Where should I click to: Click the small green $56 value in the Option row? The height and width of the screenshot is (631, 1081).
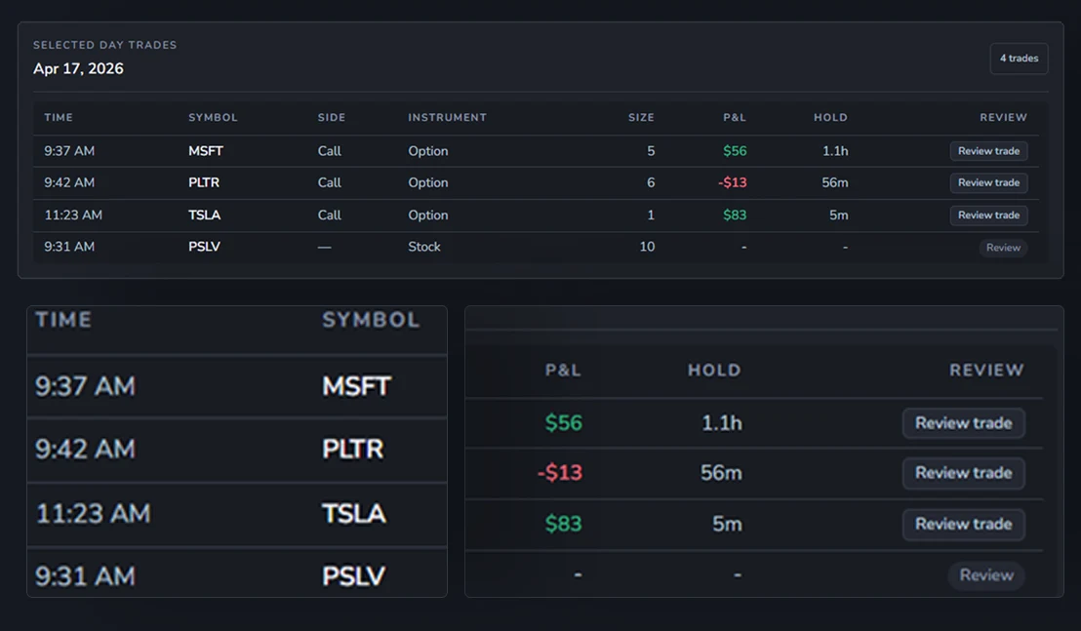735,151
